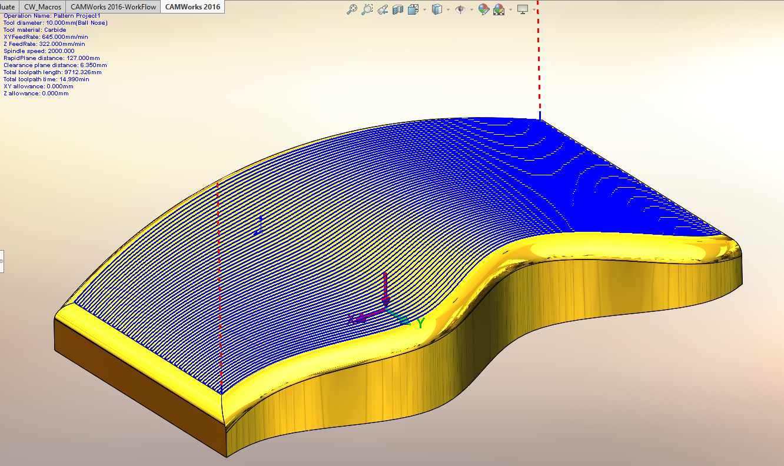This screenshot has width=784, height=466.
Task: Click the Previous View icon
Action: [383, 9]
